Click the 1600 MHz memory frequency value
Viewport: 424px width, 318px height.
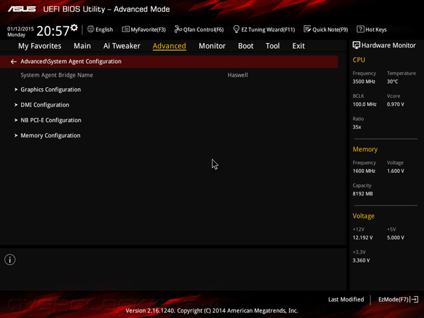364,171
